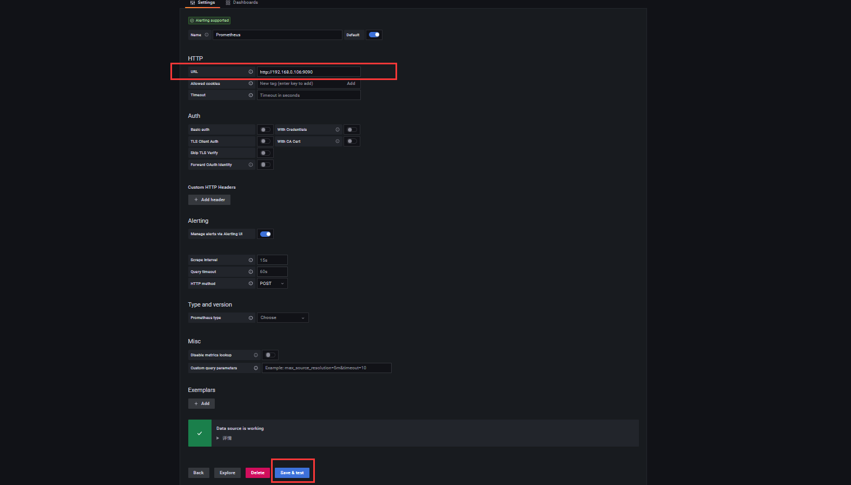Click the Save & test button
Screen dimensions: 851x485
(x=292, y=473)
